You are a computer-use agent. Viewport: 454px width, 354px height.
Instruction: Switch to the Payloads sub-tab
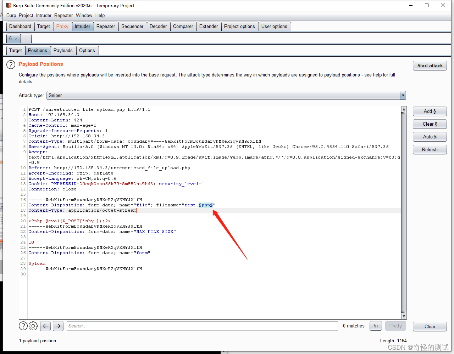click(x=63, y=51)
